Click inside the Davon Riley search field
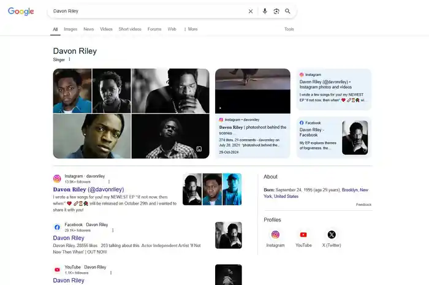 click(x=148, y=11)
